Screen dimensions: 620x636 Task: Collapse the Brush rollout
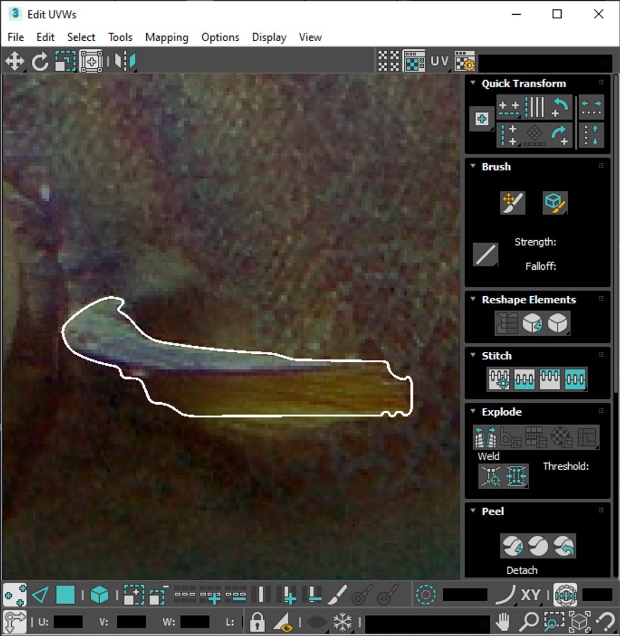tap(473, 166)
